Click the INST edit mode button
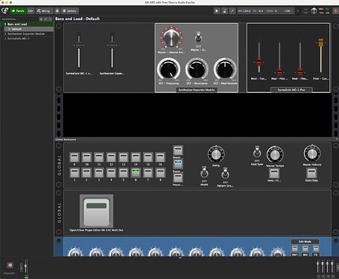 (295, 248)
